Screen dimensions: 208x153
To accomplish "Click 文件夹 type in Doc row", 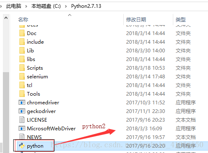I will pos(183,33).
